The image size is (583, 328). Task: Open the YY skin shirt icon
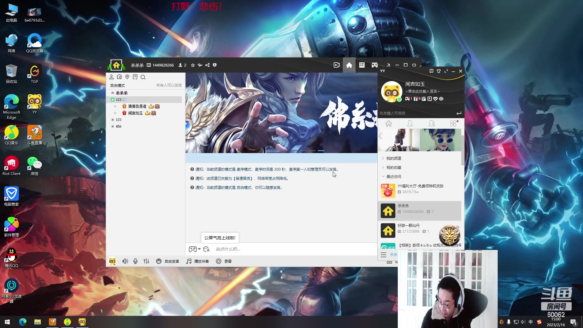coord(439,71)
